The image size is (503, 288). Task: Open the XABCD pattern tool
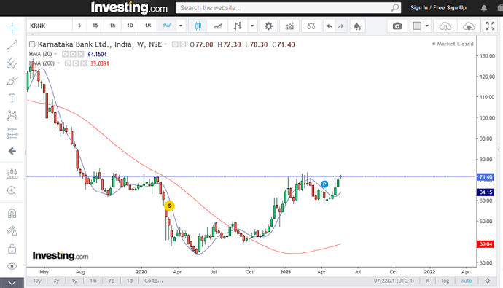pos(12,115)
